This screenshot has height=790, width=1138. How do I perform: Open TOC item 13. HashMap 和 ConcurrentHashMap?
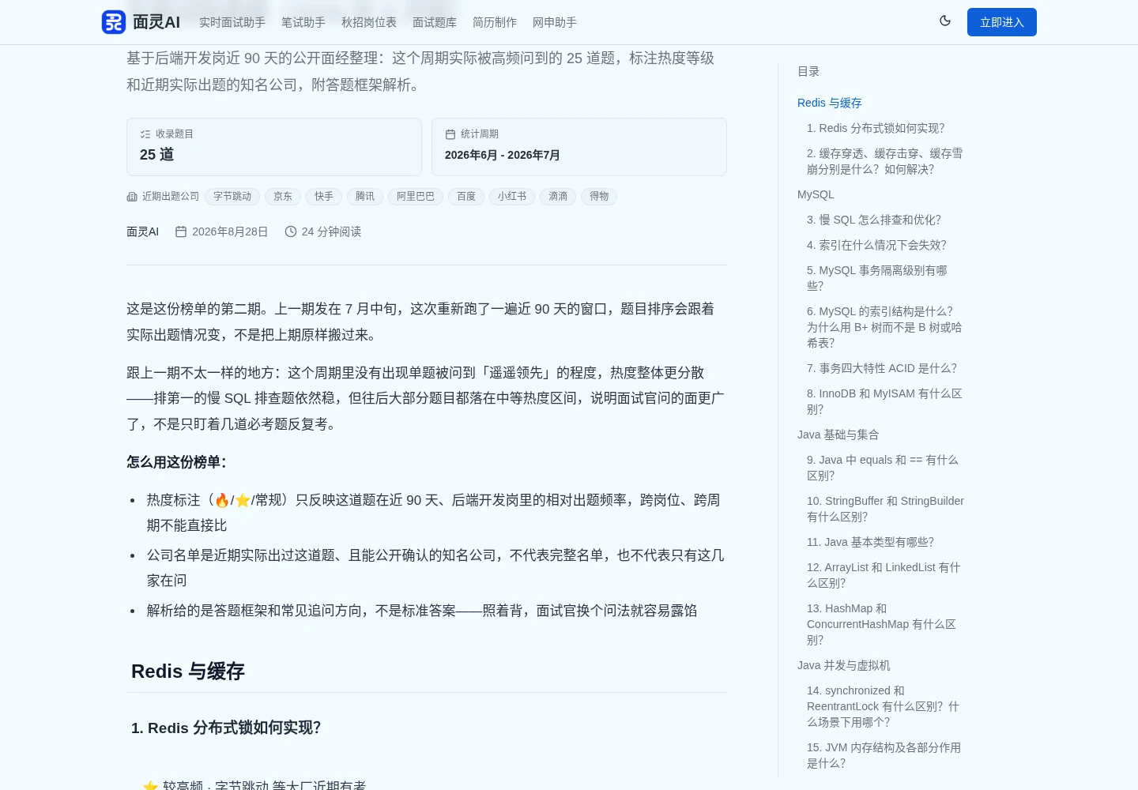(882, 624)
